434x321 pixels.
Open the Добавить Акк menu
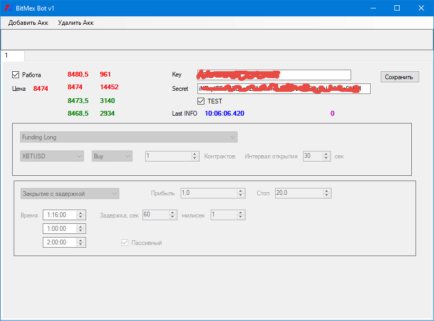pos(28,23)
